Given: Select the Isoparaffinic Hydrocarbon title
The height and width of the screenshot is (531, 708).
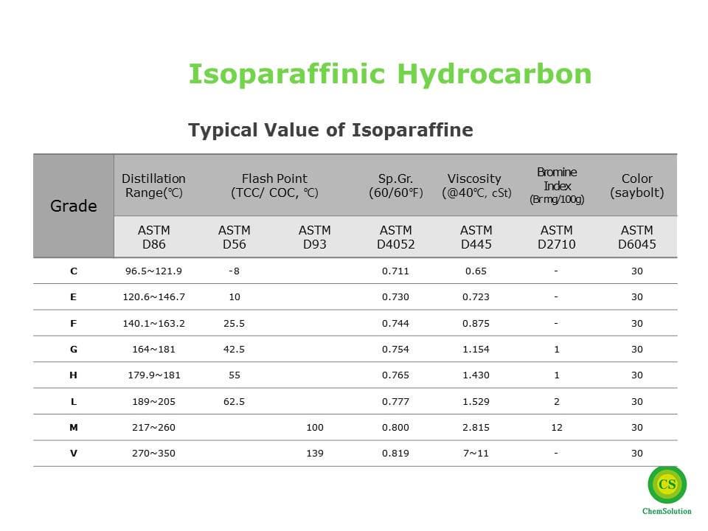Looking at the screenshot, I should point(389,72).
